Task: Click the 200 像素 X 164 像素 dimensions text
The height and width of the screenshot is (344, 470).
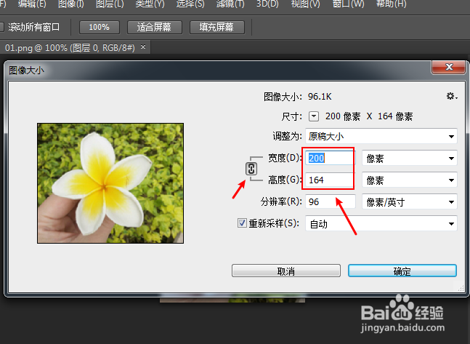Action: (369, 116)
